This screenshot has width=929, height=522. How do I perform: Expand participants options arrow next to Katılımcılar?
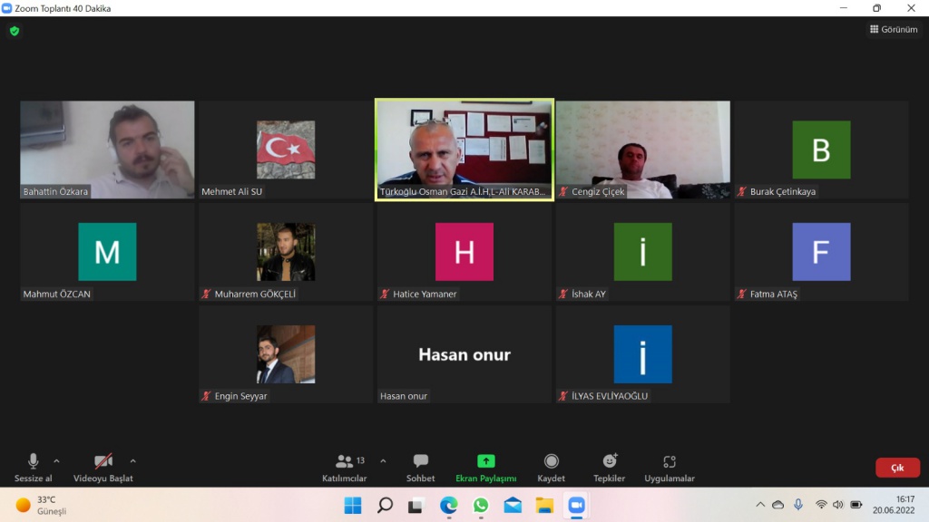(383, 460)
